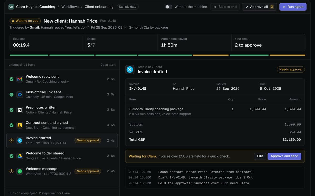
Task: Select the Contract sent and signed step
Action: 62,125
